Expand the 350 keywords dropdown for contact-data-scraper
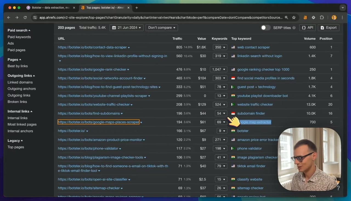Image resolution: width=351 pixels, height=201 pixels. tap(220, 47)
